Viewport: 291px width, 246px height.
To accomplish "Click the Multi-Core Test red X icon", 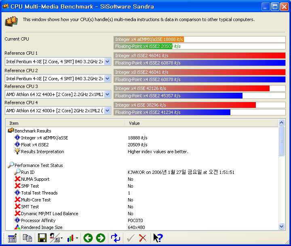I will (x=17, y=199).
